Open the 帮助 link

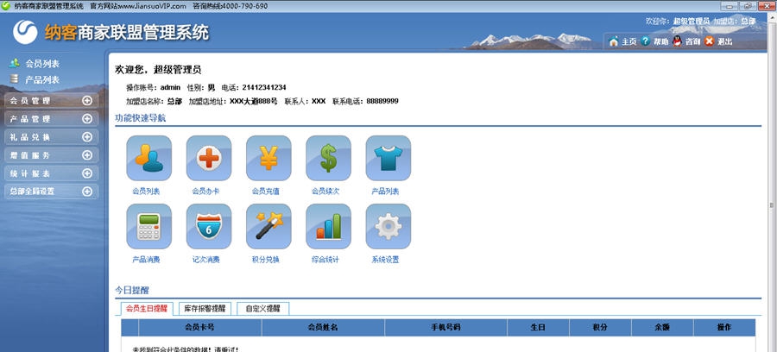pyautogui.click(x=660, y=42)
